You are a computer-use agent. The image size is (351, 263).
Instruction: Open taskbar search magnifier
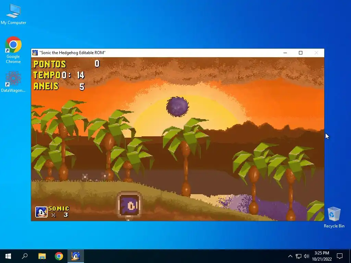[x=25, y=256]
